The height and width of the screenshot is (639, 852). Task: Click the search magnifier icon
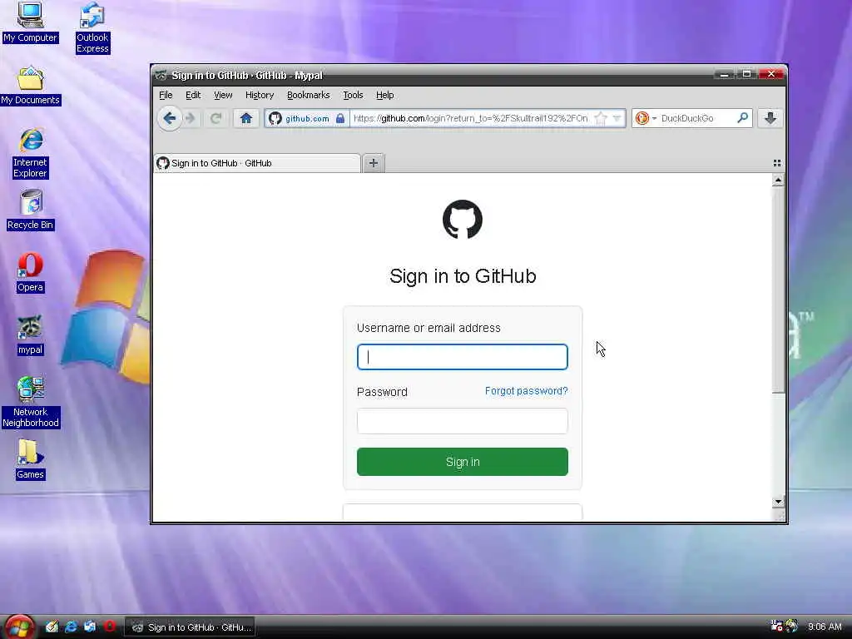743,118
